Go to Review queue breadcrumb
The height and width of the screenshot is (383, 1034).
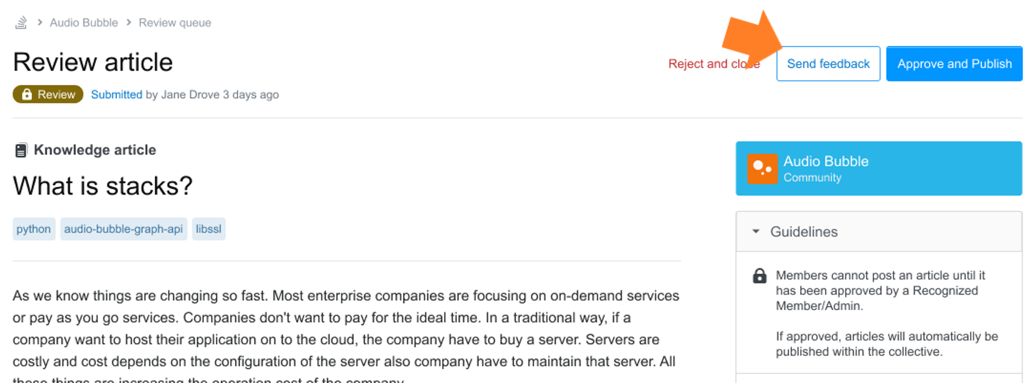coord(175,22)
